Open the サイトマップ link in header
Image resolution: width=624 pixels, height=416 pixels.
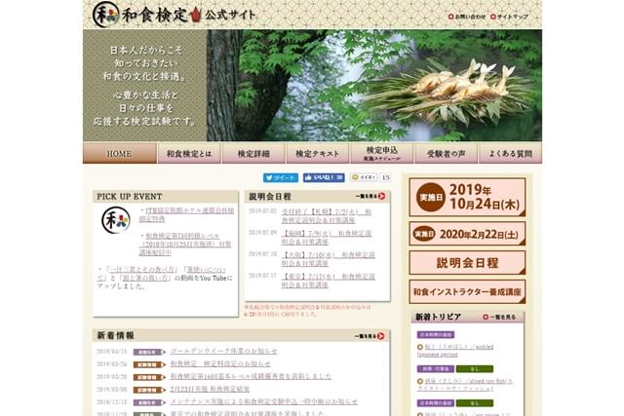[509, 17]
